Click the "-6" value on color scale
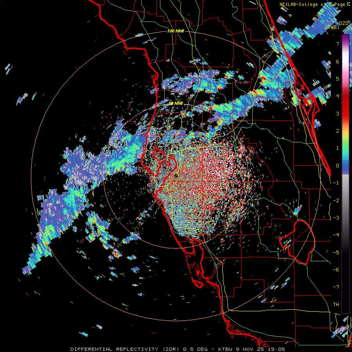The image size is (352, 352). 336,270
